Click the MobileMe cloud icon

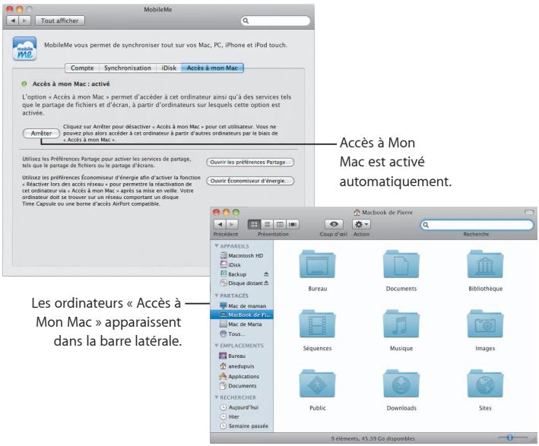pyautogui.click(x=25, y=49)
